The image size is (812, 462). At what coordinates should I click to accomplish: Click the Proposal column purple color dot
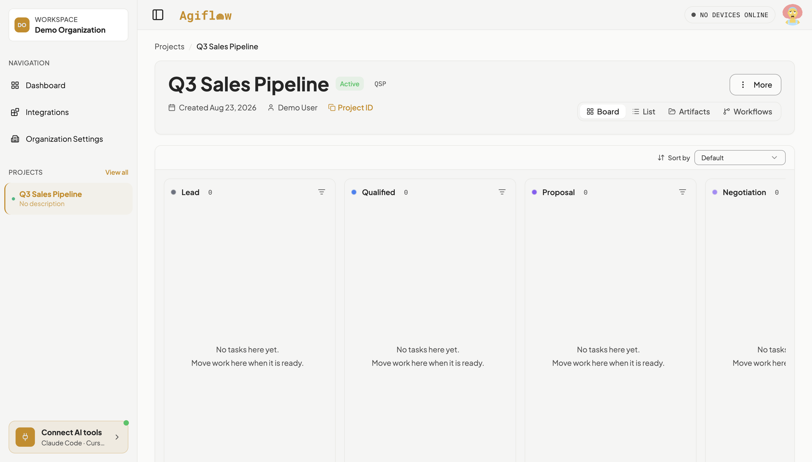pyautogui.click(x=534, y=192)
